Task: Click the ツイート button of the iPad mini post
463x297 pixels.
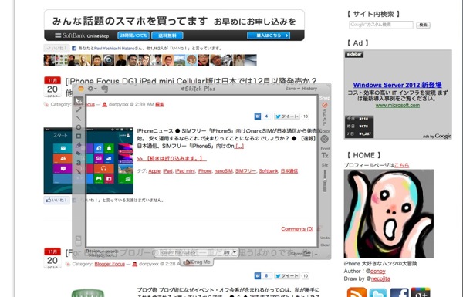Action: (287, 116)
